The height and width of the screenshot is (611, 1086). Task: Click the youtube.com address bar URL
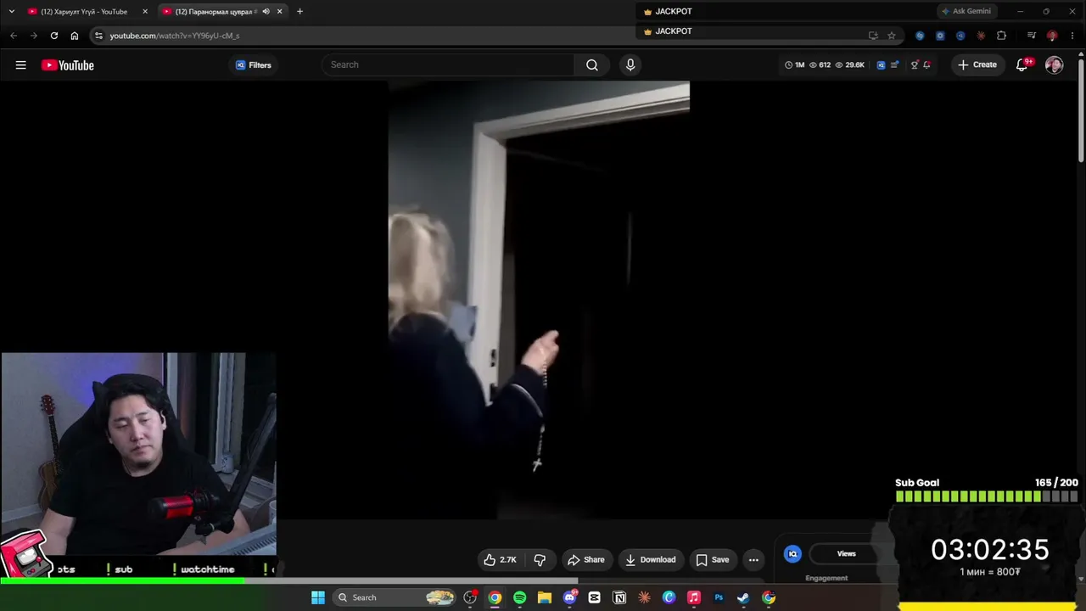coord(174,36)
